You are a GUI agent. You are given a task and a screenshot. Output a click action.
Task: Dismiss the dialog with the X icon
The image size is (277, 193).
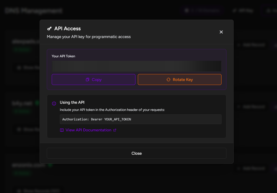221,32
